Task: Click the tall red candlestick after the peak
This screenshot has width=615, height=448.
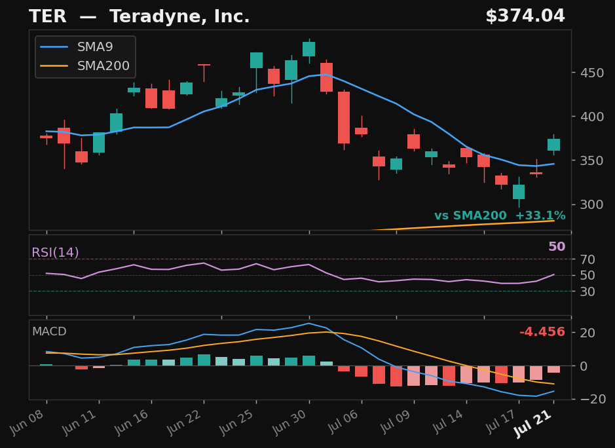Action: (x=344, y=118)
